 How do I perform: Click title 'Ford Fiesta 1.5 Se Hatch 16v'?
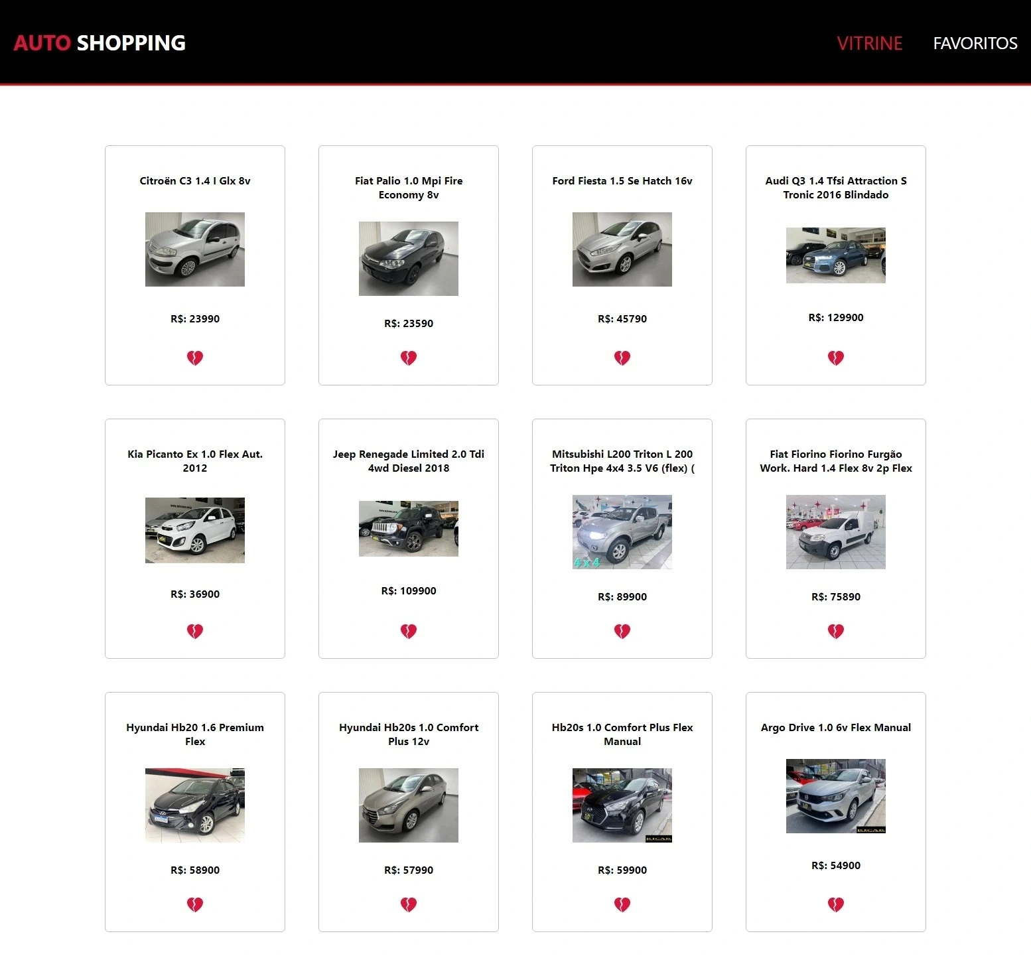[x=622, y=181]
